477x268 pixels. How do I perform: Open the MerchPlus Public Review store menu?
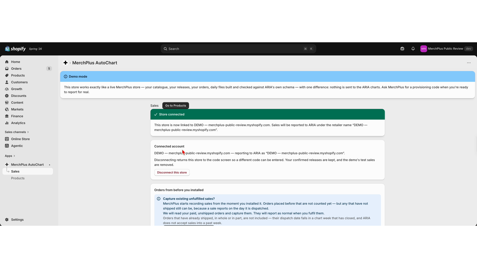click(x=446, y=49)
